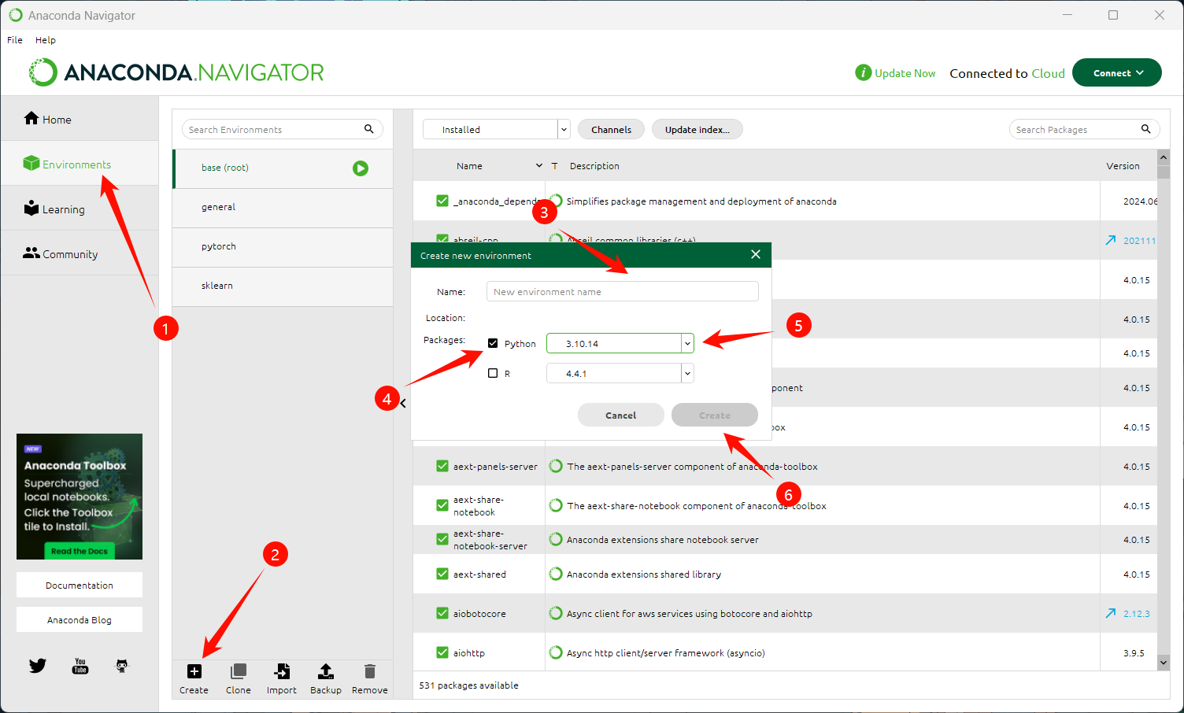Open the Learning tab
The image size is (1184, 713).
(80, 209)
